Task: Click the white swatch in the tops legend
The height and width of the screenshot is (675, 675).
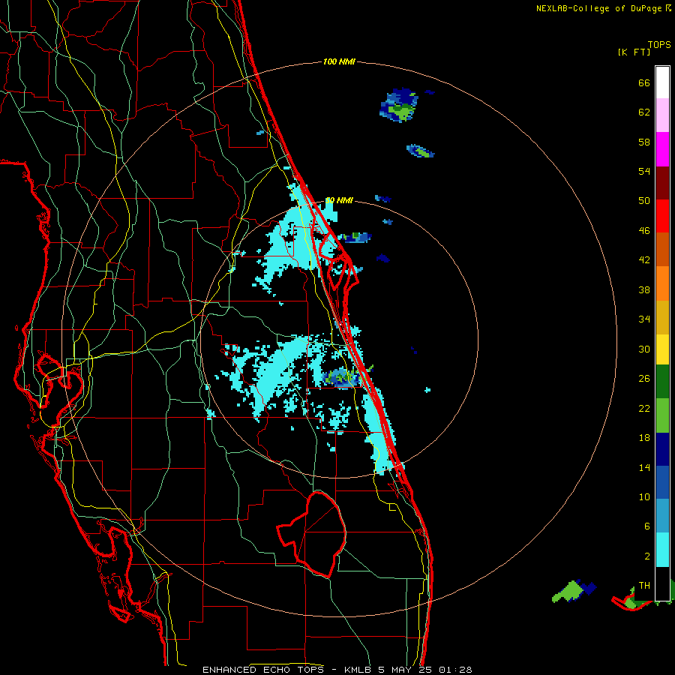Action: [662, 82]
